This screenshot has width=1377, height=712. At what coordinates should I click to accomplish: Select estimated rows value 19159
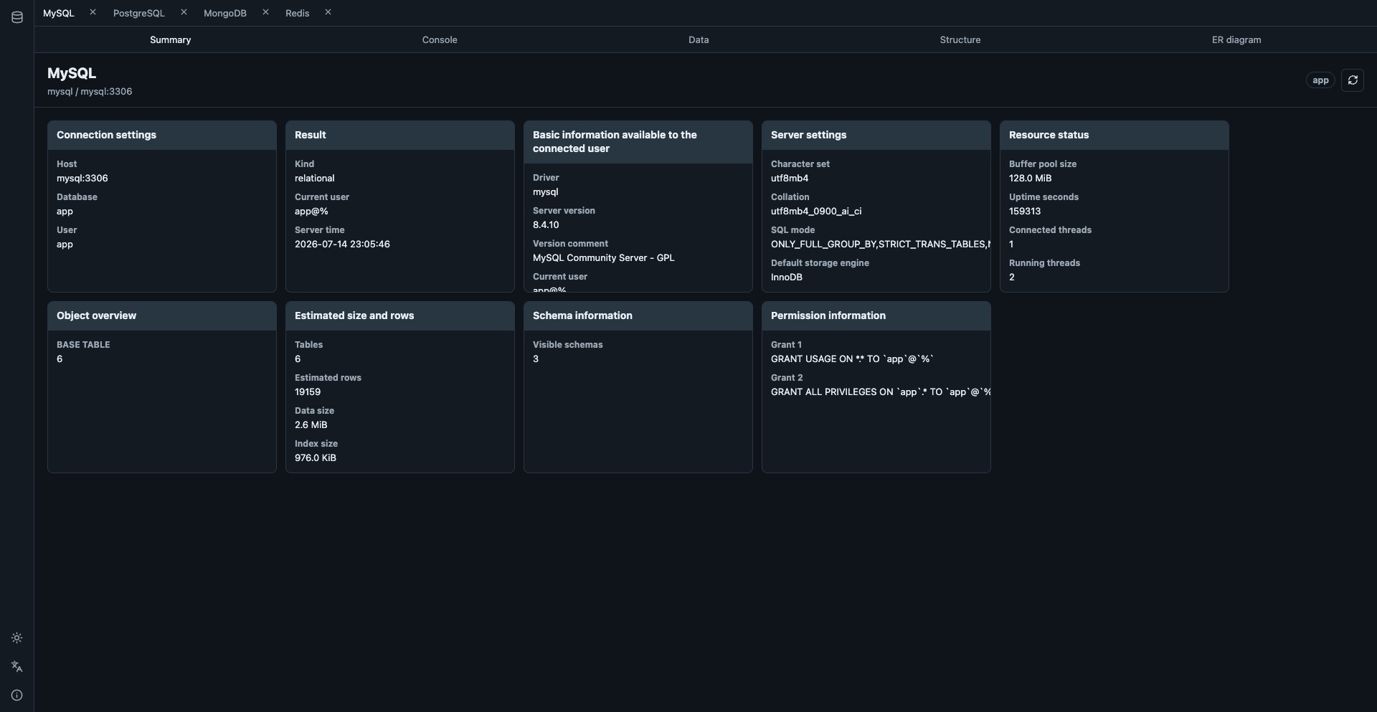pos(308,392)
